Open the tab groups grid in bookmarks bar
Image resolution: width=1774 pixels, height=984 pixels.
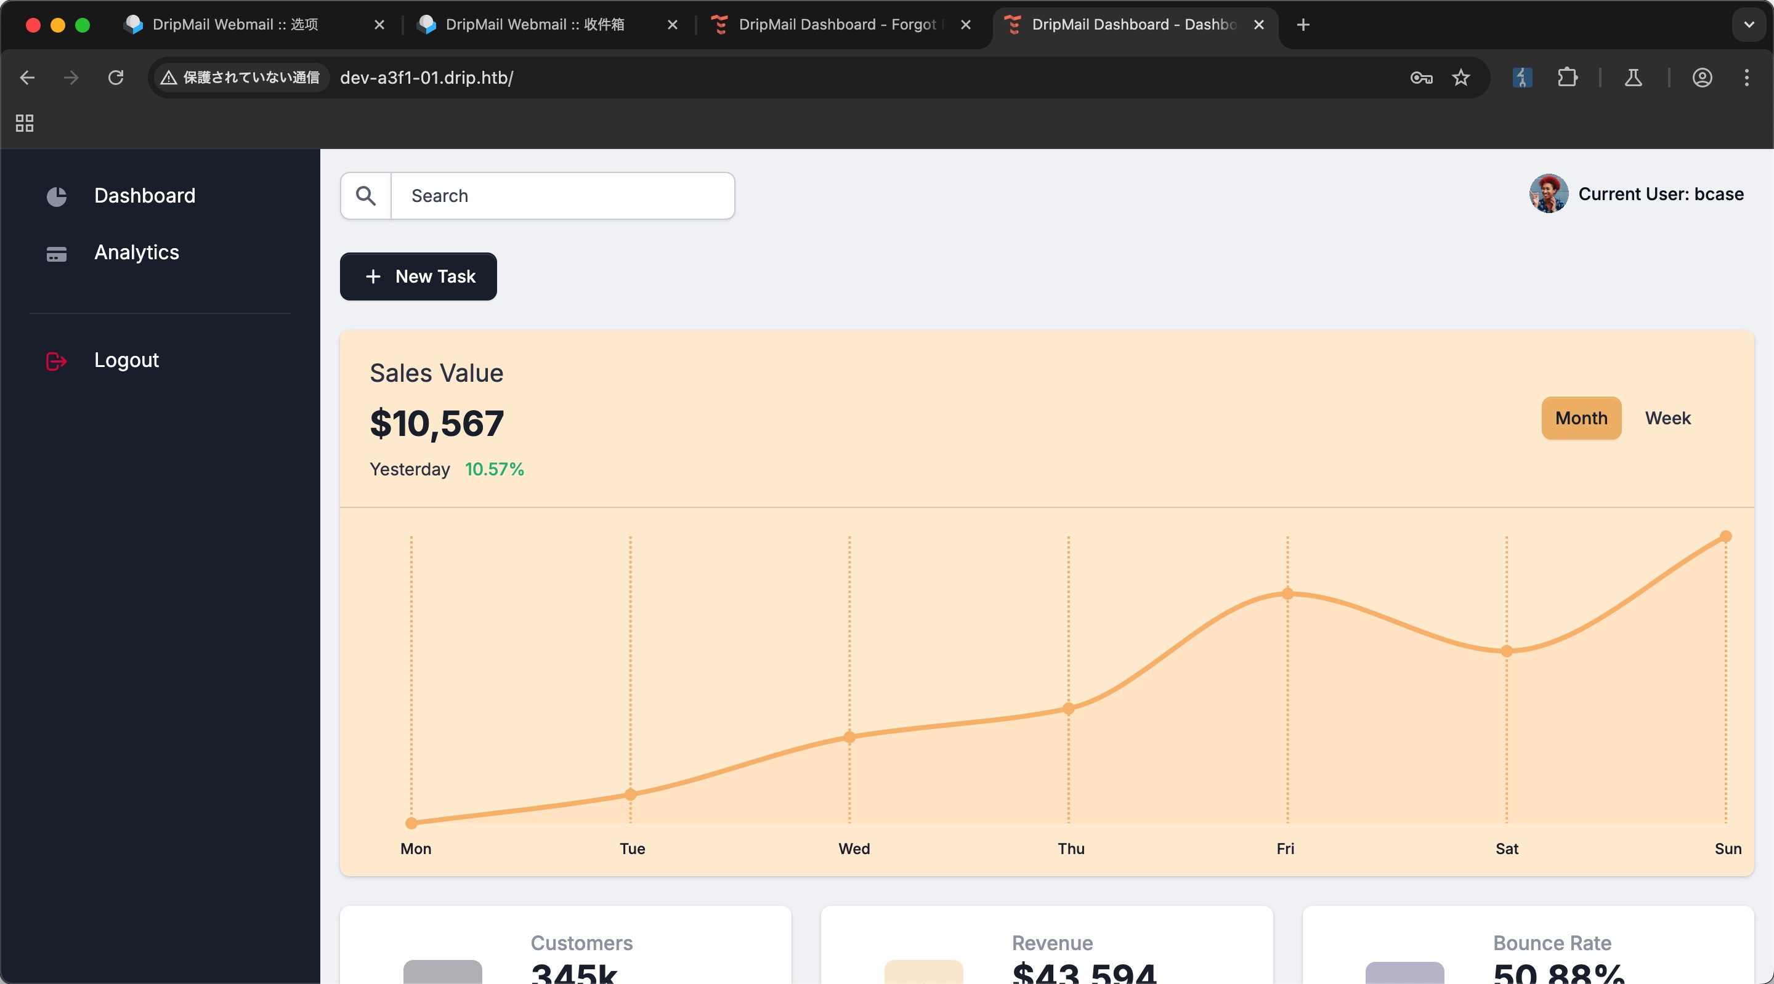click(x=25, y=123)
